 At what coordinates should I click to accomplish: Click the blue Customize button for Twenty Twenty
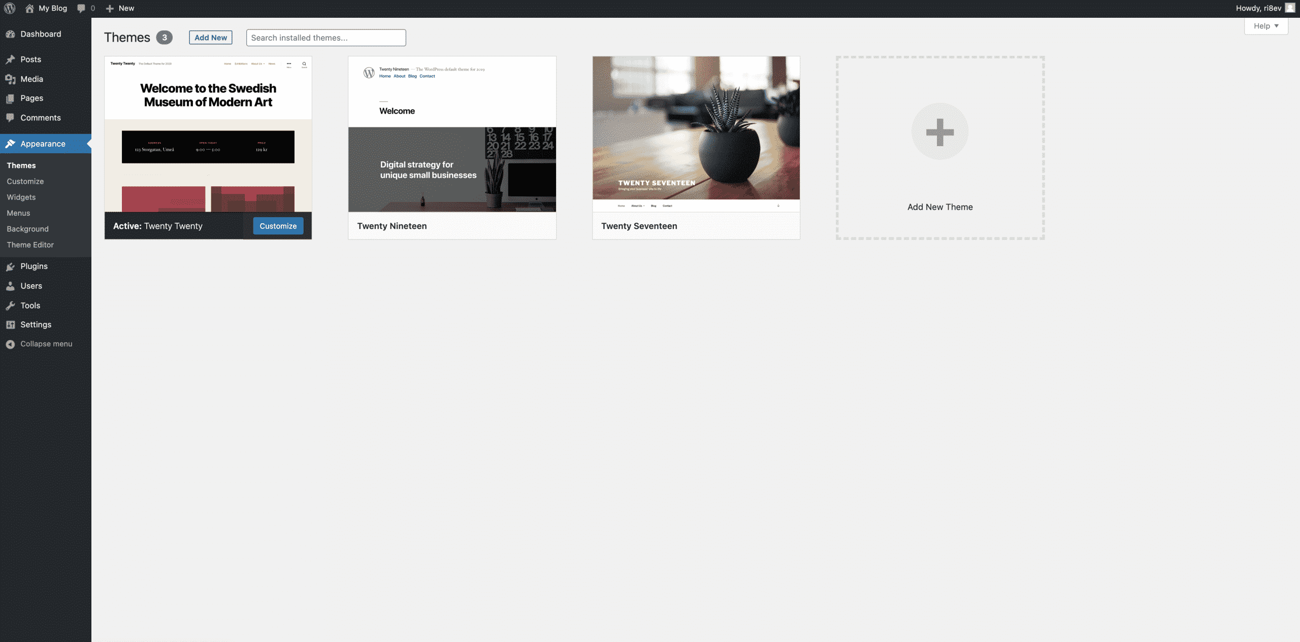coord(278,226)
